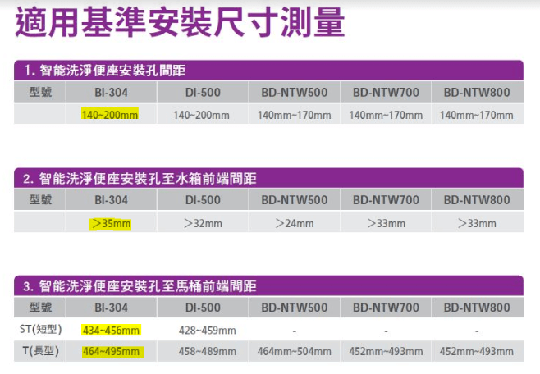Click BI-304 column header in section 1 table
Viewport: 540px width, 374px height.
click(x=112, y=92)
